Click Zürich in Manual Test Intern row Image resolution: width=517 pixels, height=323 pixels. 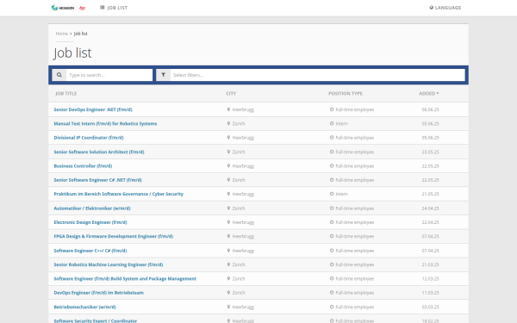click(x=239, y=123)
